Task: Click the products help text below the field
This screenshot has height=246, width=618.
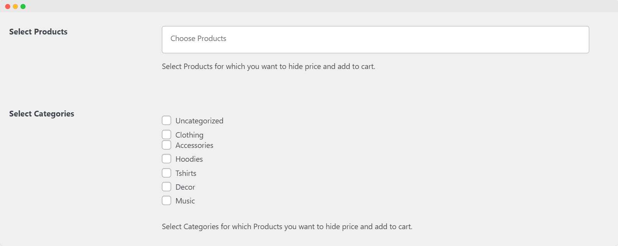Action: coord(269,66)
